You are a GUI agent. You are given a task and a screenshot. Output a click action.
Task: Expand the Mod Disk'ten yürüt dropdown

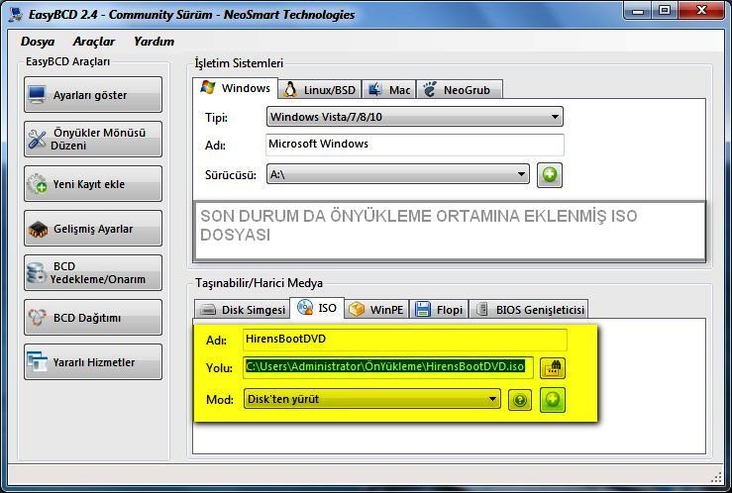[x=372, y=399]
